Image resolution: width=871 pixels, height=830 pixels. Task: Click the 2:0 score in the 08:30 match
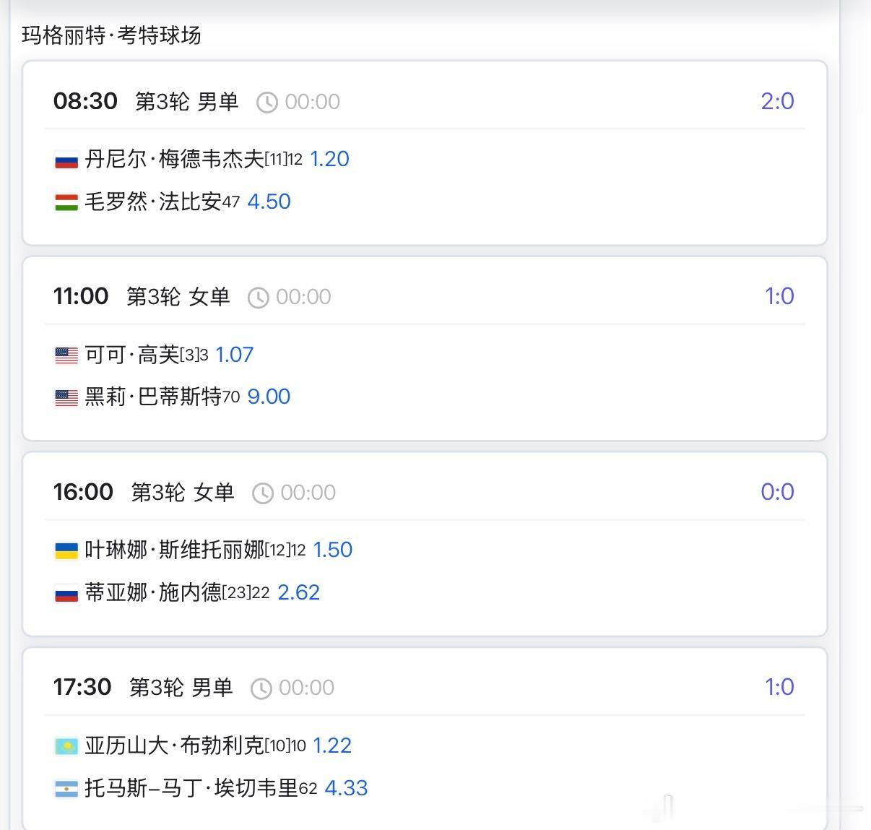tap(777, 101)
